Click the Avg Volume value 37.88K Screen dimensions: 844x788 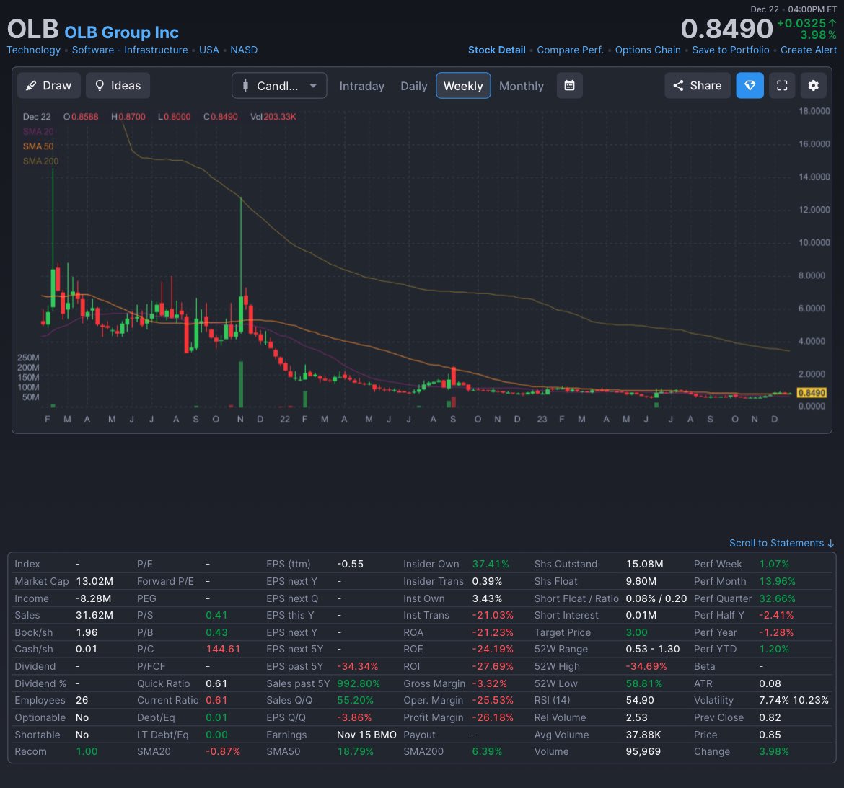pyautogui.click(x=643, y=735)
